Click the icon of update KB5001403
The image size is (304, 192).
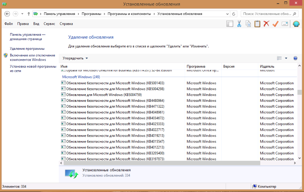pos(63,83)
